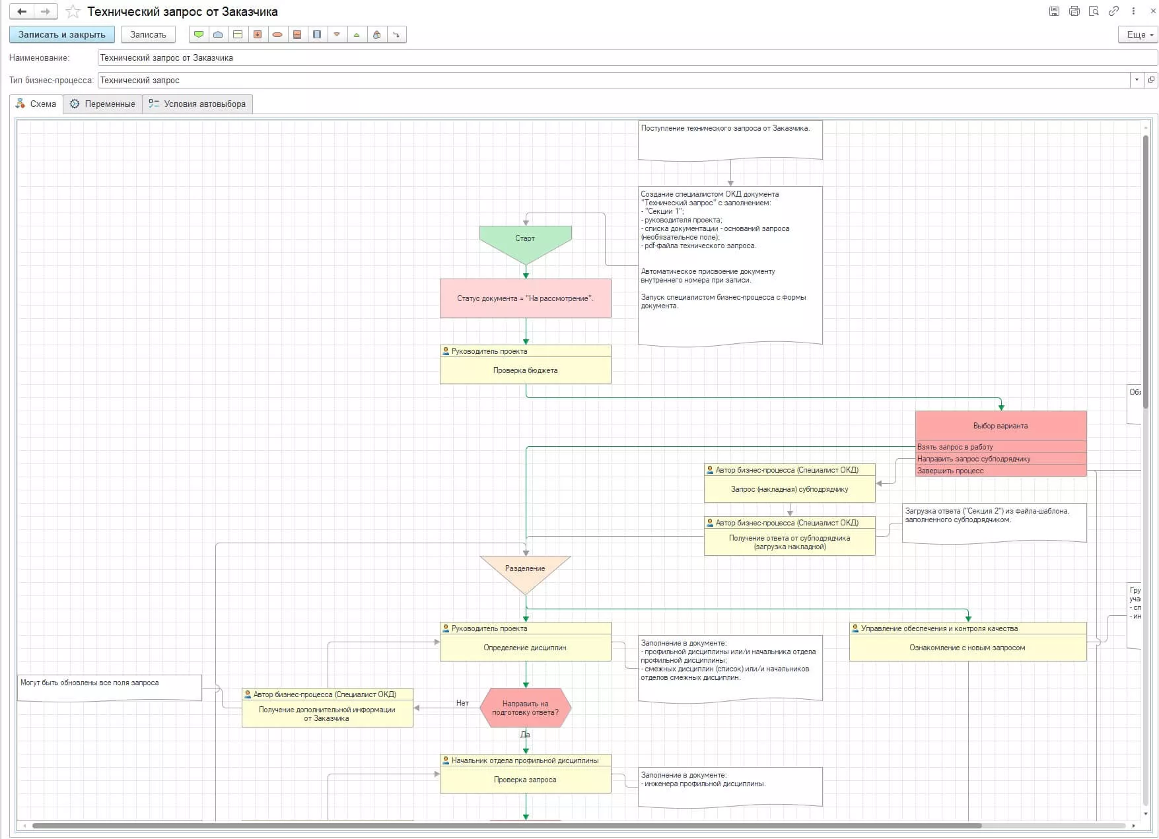
Task: Click the print icon in header
Action: point(1074,11)
